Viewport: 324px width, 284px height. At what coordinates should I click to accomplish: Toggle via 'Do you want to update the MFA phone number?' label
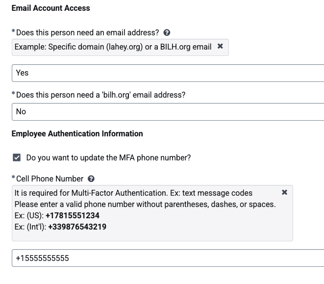(x=108, y=158)
